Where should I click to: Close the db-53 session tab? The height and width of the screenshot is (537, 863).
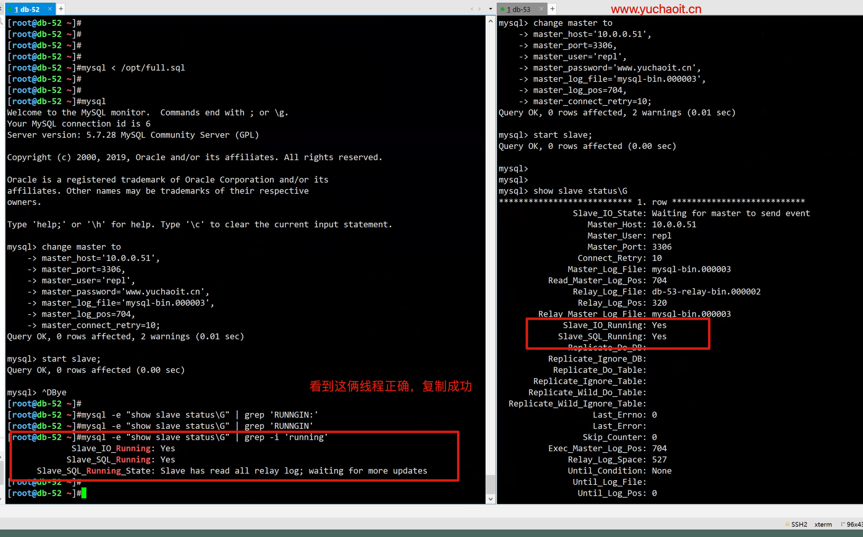(x=541, y=9)
